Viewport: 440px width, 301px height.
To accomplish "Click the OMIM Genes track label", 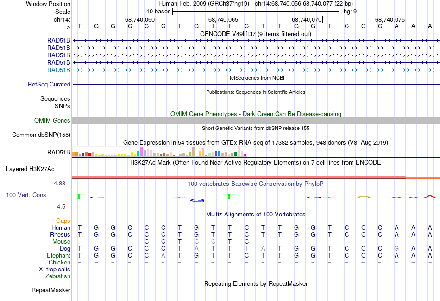I will coord(52,121).
